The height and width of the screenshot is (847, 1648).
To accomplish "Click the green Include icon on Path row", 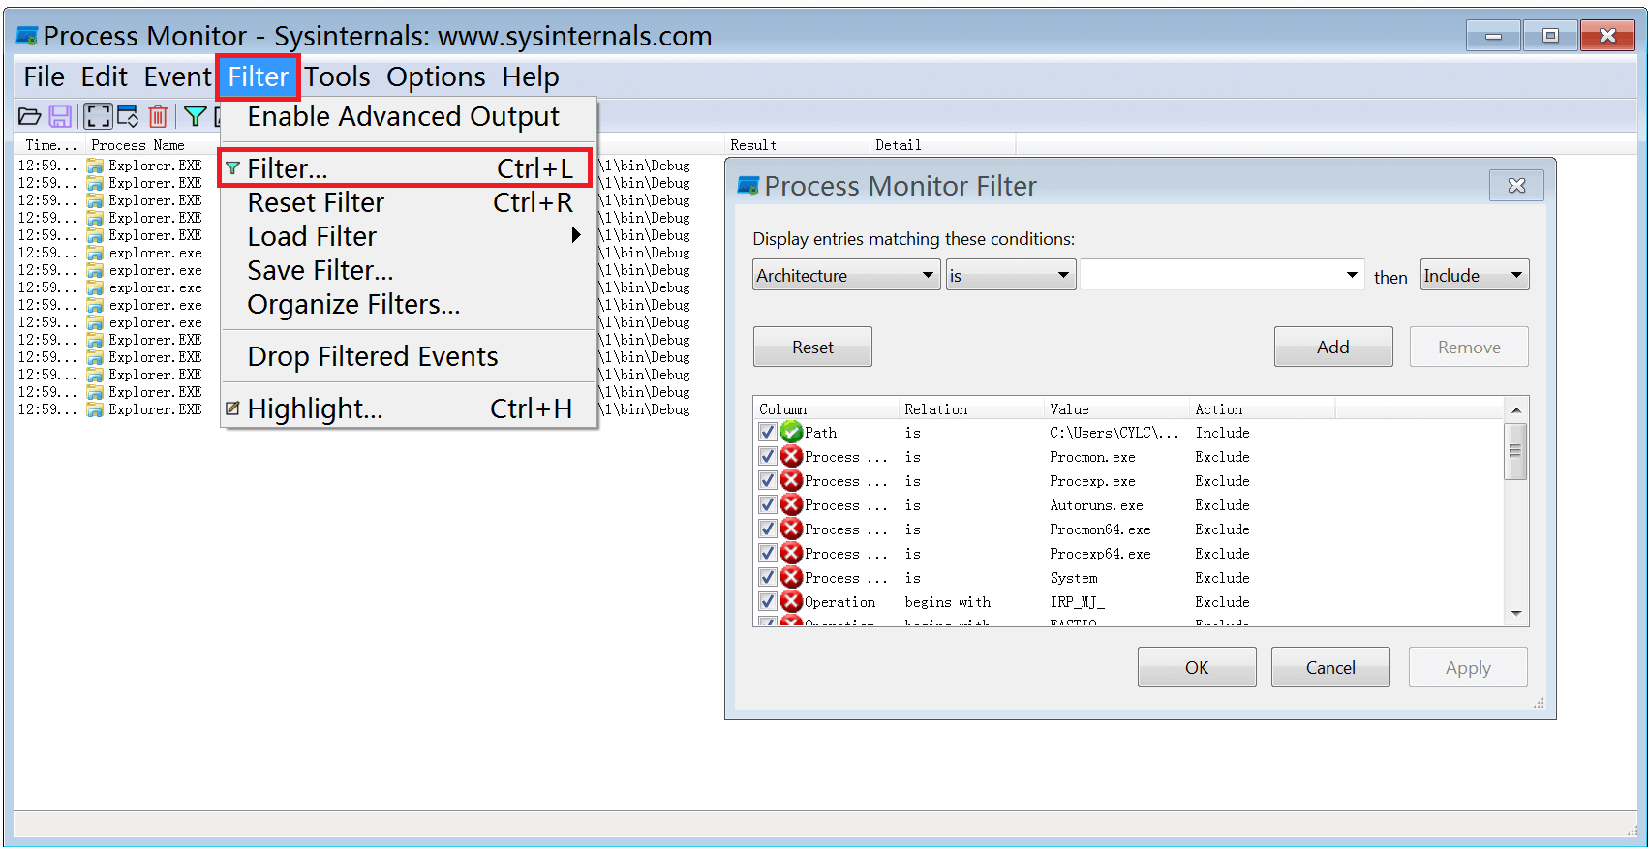I will [791, 433].
